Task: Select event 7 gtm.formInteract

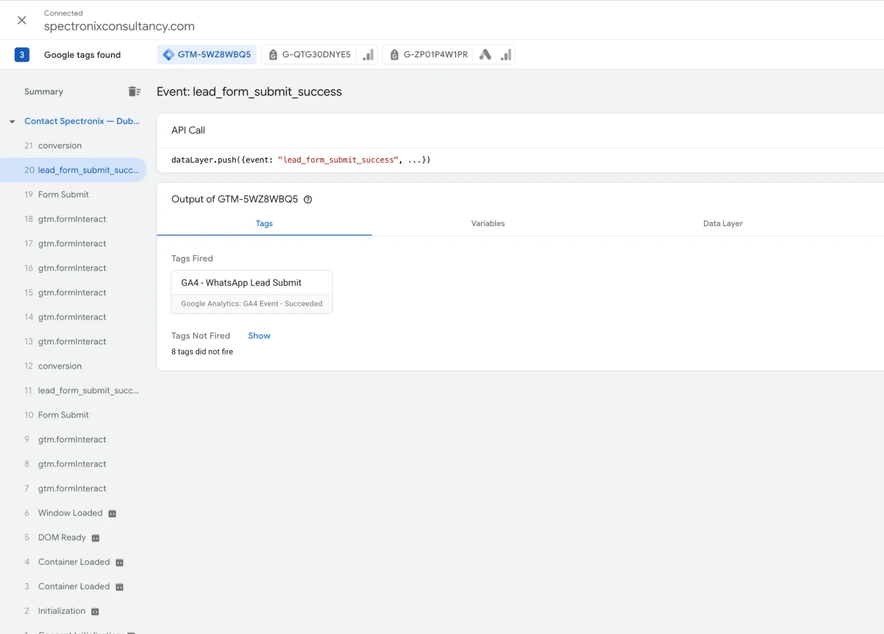Action: 74,488
